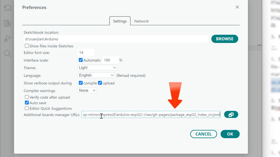Click the Additional boards manager URLs field
Image resolution: width=280 pixels, height=157 pixels.
click(151, 114)
